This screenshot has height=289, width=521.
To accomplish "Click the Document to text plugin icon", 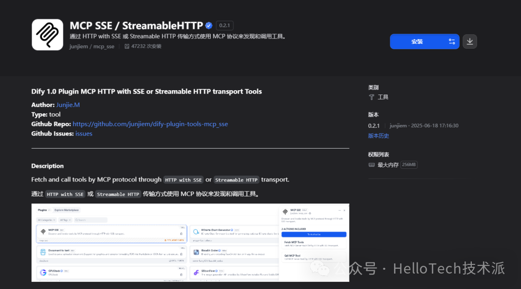I will 43,251.
